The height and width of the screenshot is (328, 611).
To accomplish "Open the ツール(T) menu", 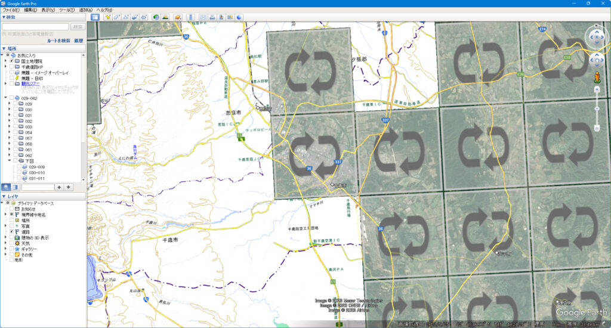I will (x=66, y=10).
